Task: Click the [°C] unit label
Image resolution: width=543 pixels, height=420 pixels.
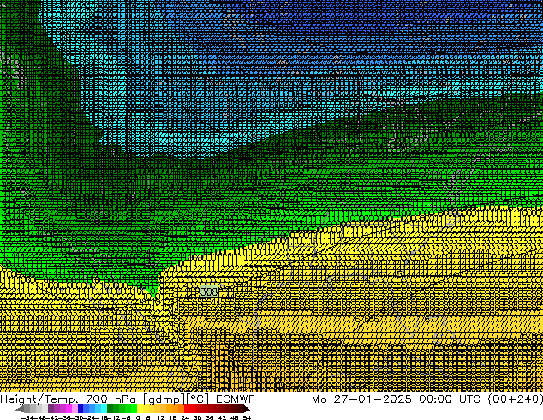Action: [x=198, y=399]
